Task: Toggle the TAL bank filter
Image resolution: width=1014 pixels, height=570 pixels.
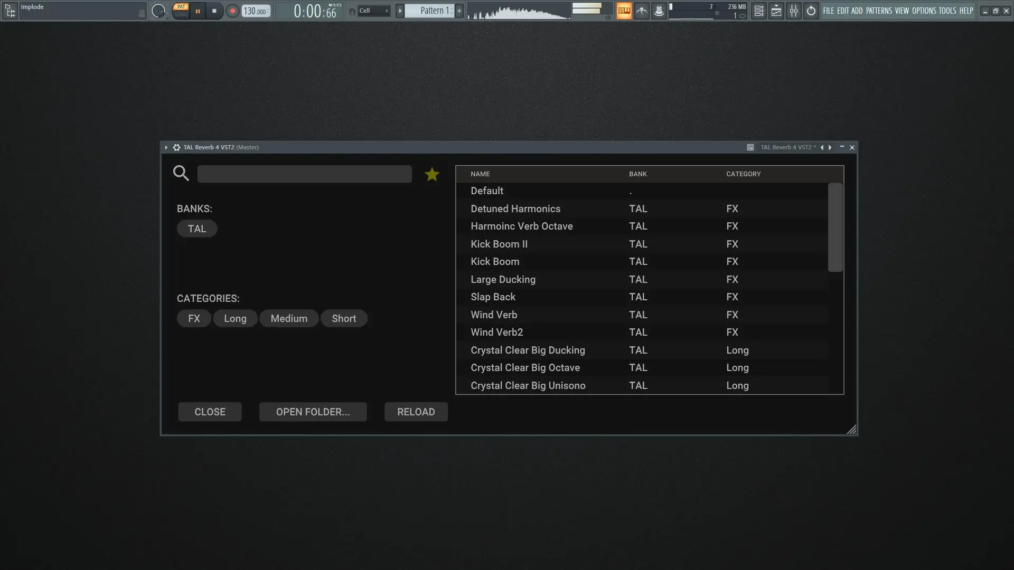Action: 197,229
